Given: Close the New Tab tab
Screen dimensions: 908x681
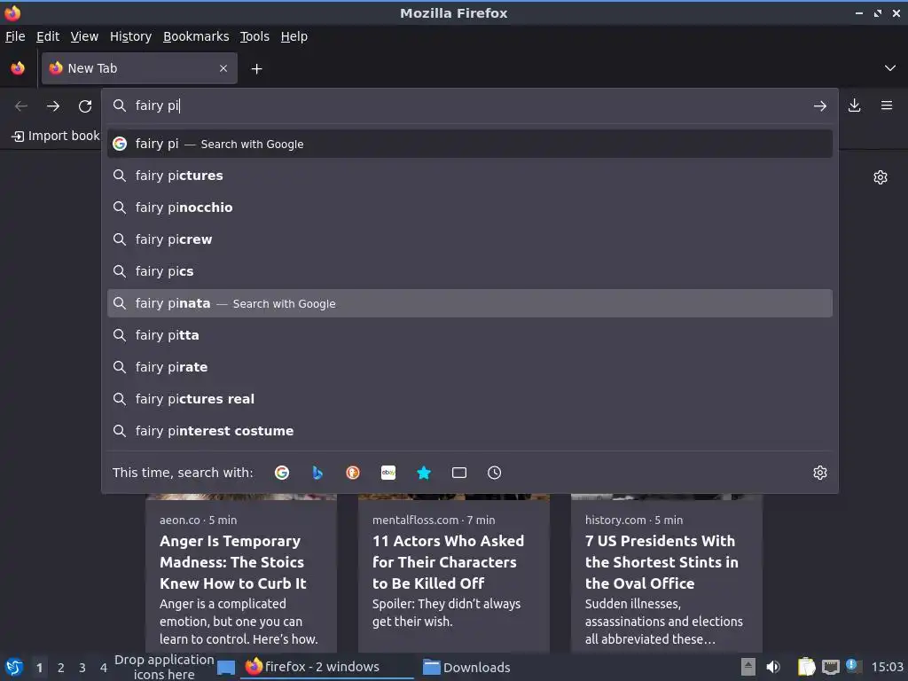Looking at the screenshot, I should [223, 68].
